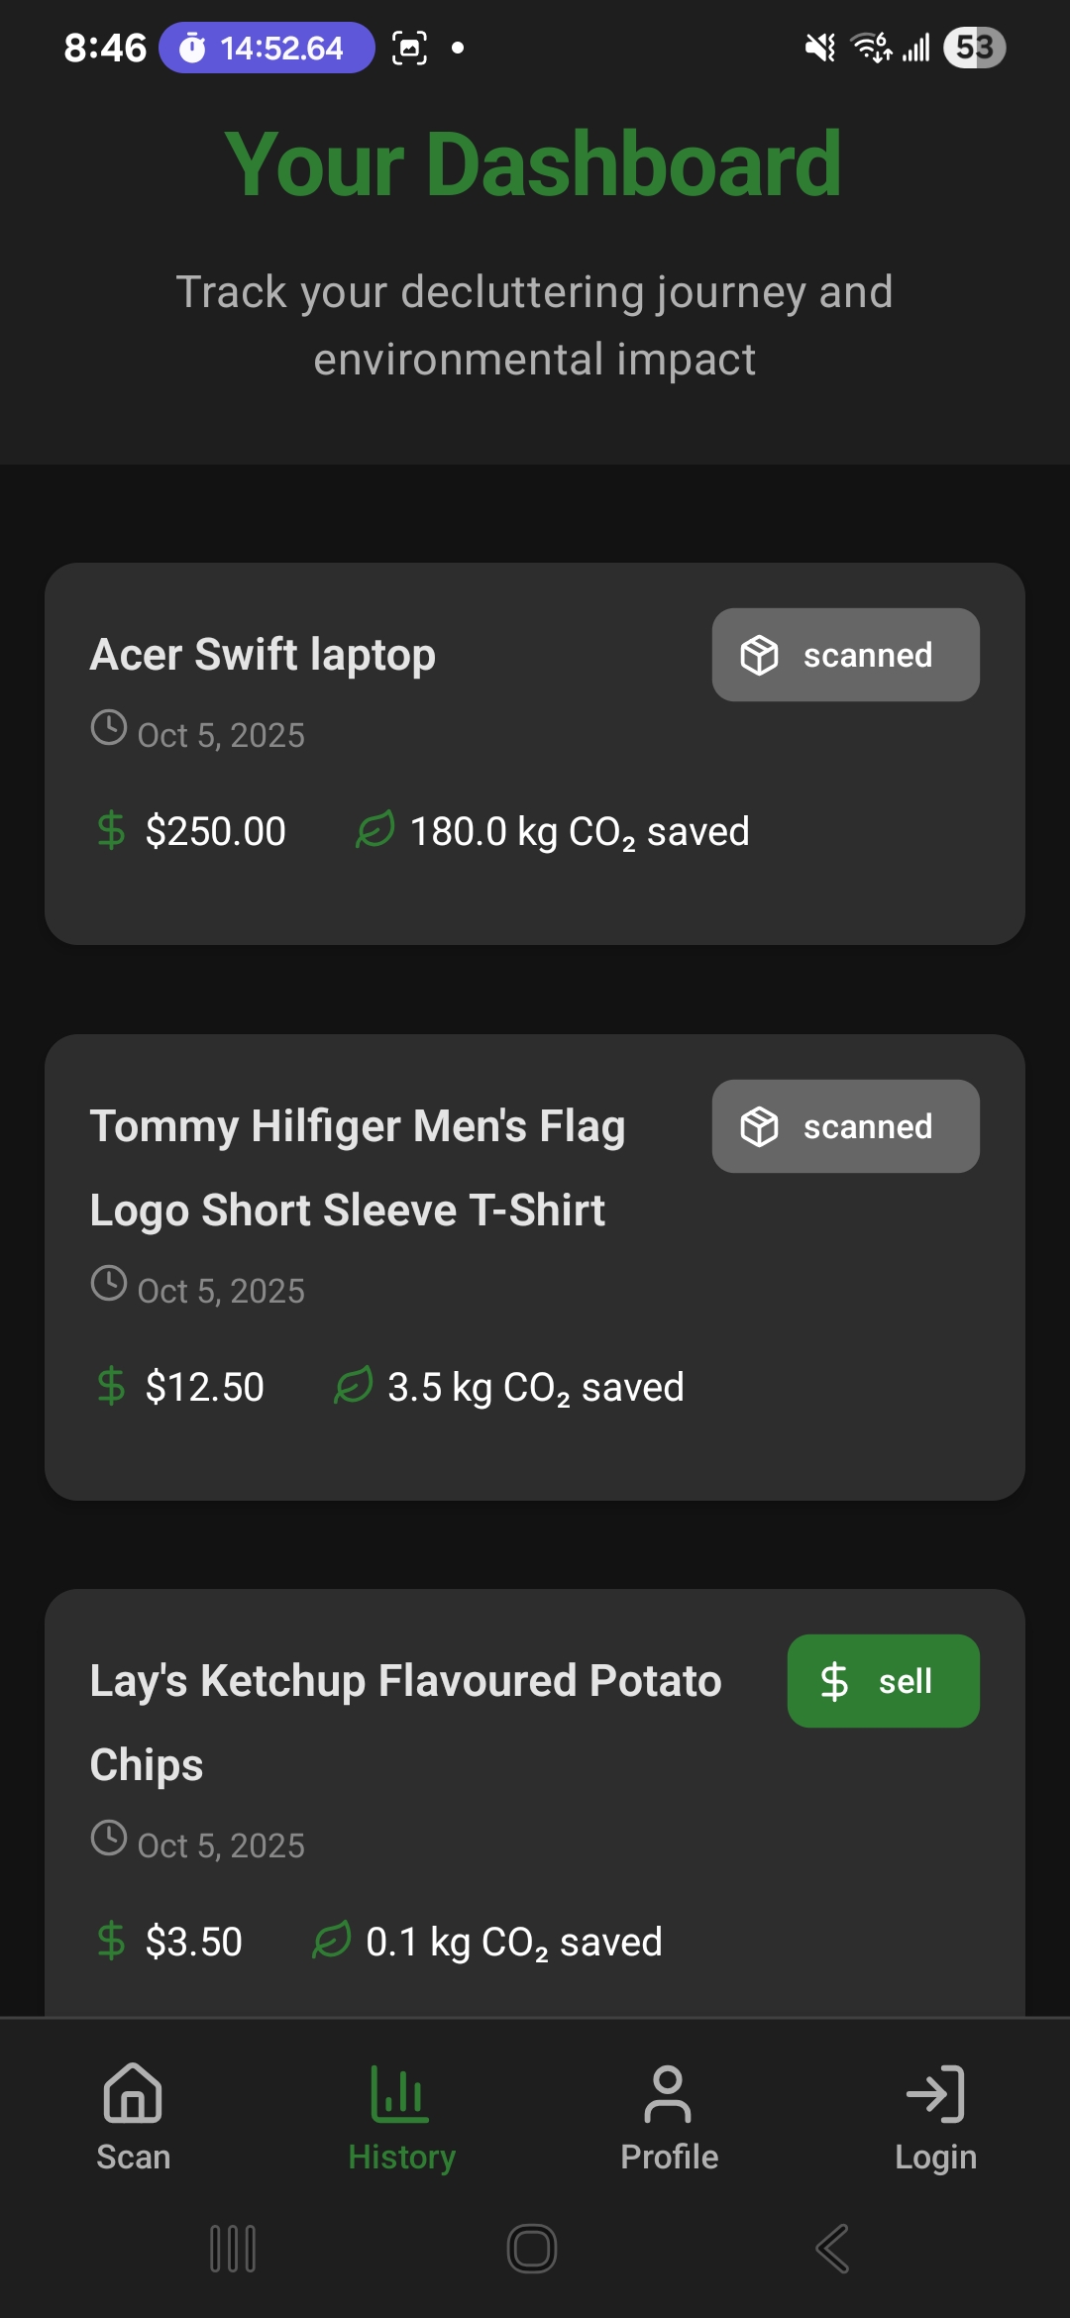This screenshot has height=2318, width=1070.
Task: Tap the leaf icon beside 3.5 kg CO₂
Action: (354, 1386)
